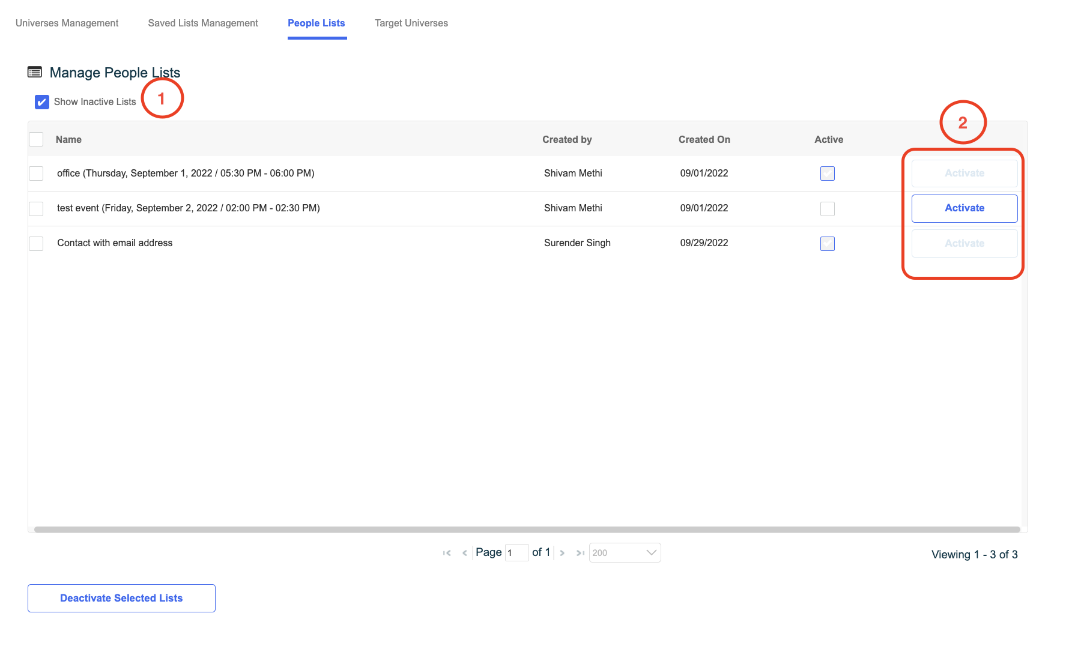Click Activate button for Contact with email address
1069x652 pixels.
click(x=965, y=243)
